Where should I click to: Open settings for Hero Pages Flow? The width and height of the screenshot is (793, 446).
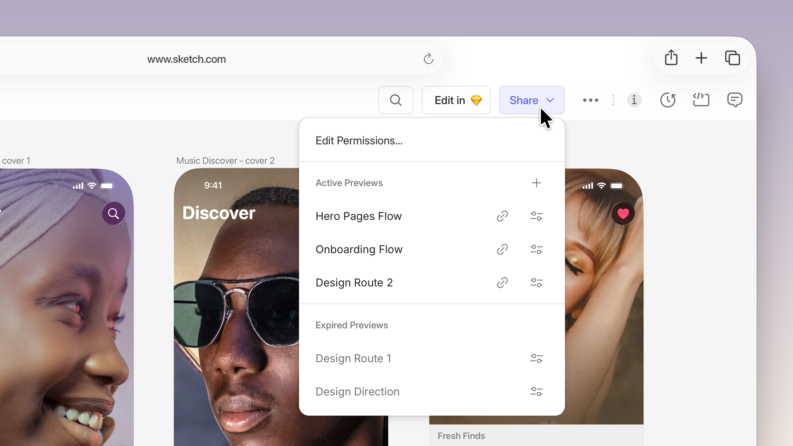coord(537,216)
